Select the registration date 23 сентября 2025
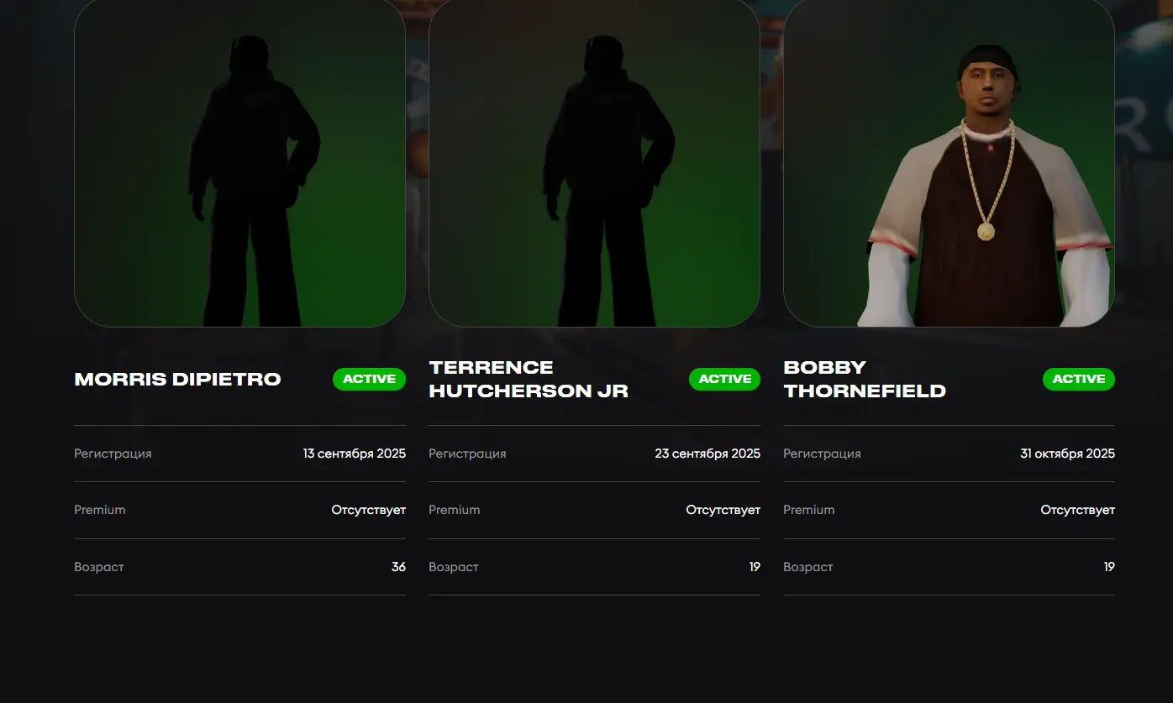1173x703 pixels. (x=707, y=454)
